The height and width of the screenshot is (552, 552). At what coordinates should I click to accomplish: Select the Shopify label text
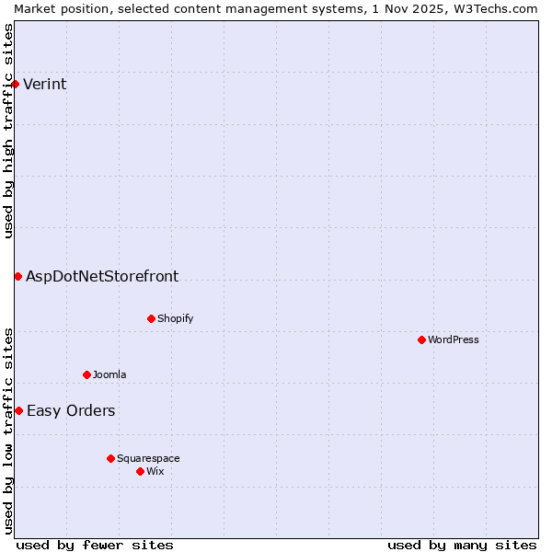pos(175,319)
